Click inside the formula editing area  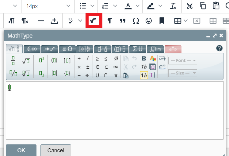click(115, 110)
